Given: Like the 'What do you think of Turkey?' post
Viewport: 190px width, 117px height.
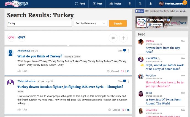Looking at the screenshot, I should 22,71.
